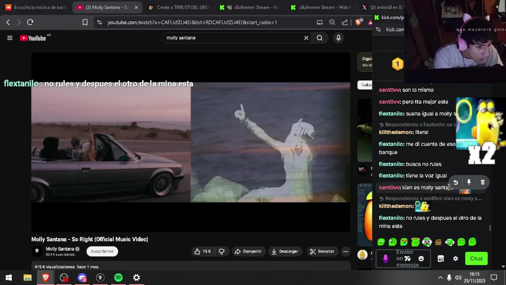Select the Todos filter chip
This screenshot has height=285, width=506.
tap(365, 85)
